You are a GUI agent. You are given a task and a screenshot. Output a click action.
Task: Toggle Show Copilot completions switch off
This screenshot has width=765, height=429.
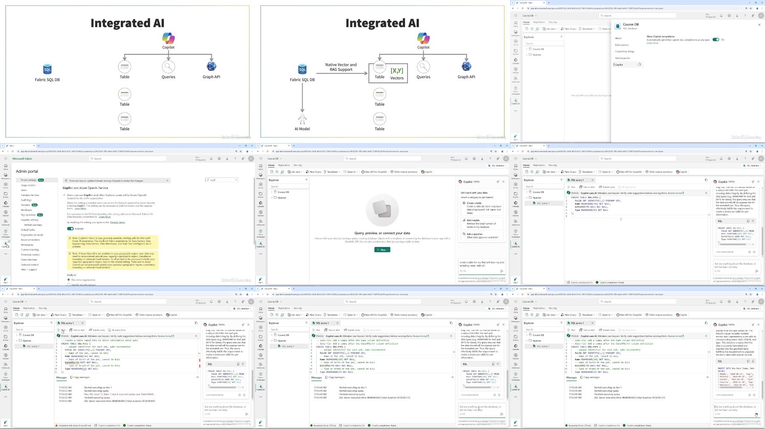point(716,39)
